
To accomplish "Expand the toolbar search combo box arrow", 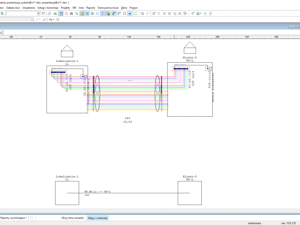I will coord(39,13).
